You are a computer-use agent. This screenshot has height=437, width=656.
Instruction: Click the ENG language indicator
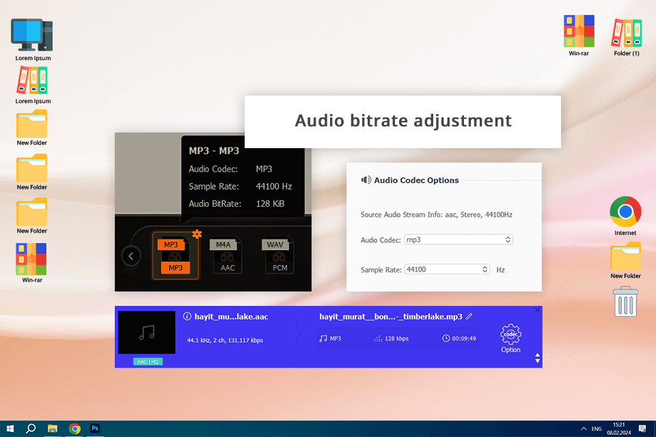click(x=597, y=429)
